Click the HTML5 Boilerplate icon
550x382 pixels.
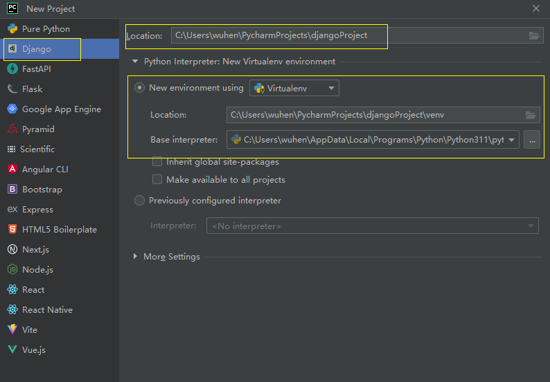12,230
